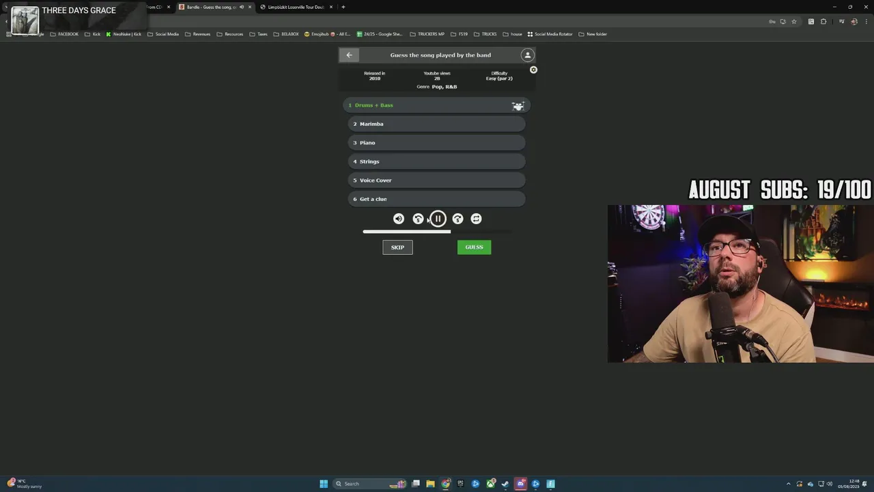Open the browser extensions puzzle icon
874x492 pixels.
823,21
